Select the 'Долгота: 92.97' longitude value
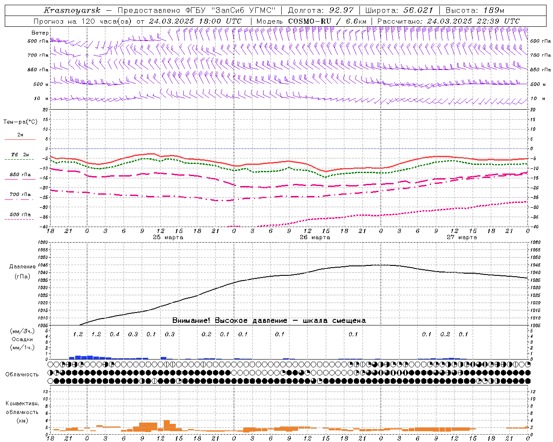This screenshot has height=442, width=553. point(321,10)
